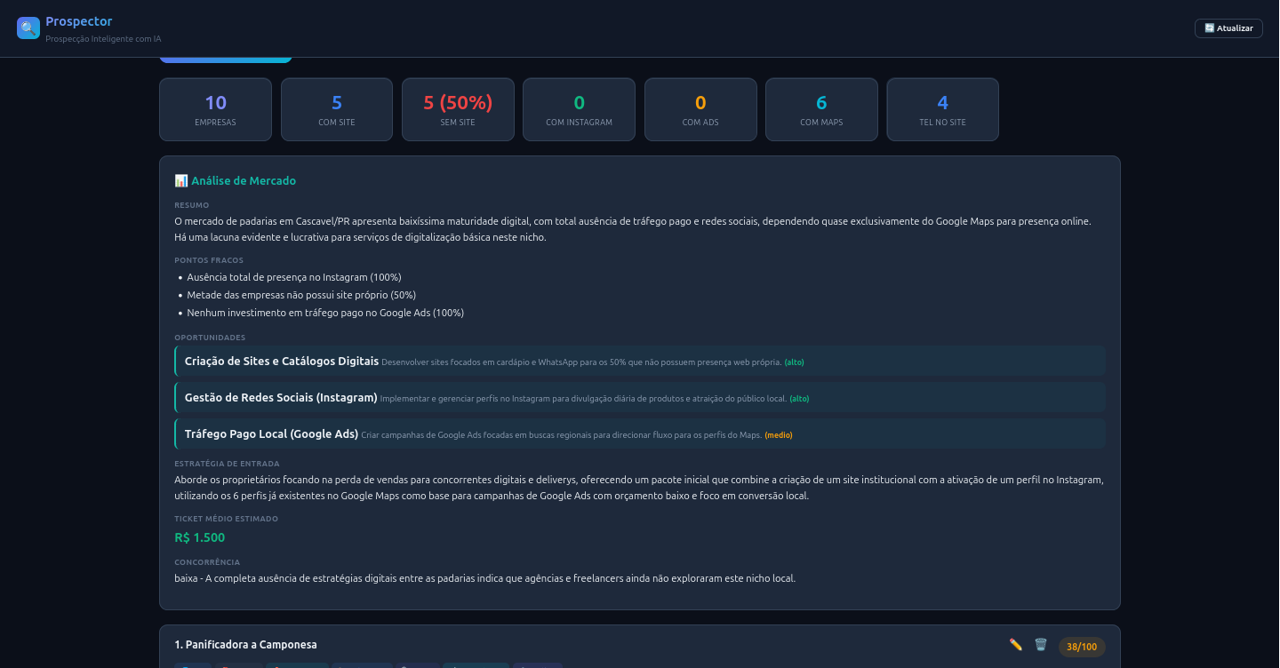Click the Panificadora a Camponesa company name
This screenshot has height=668, width=1280.
click(246, 645)
